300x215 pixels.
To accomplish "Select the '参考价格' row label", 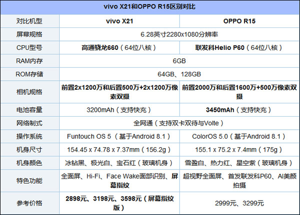I will [x=29, y=203].
